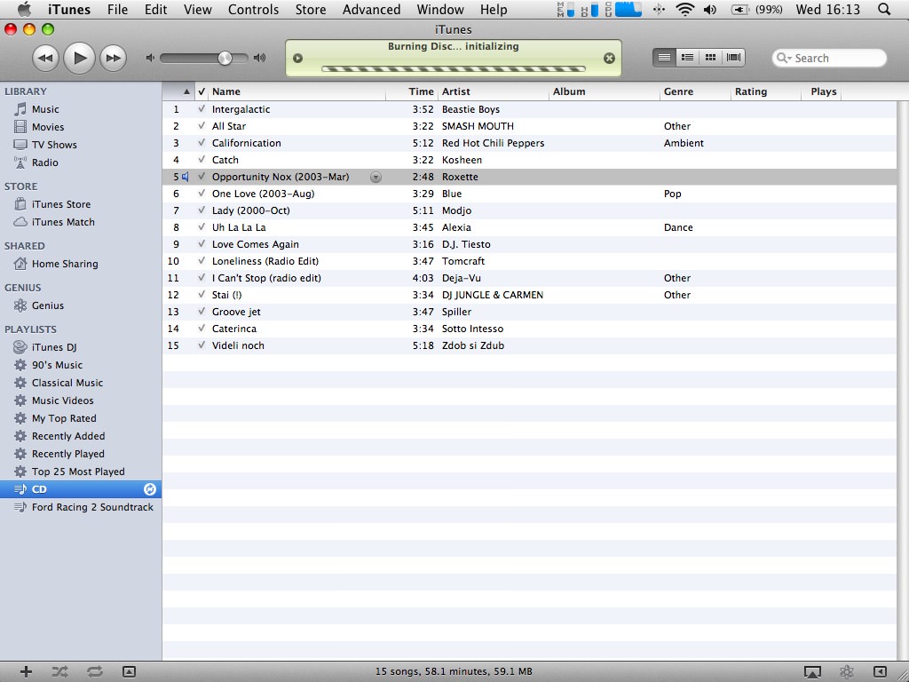Viewport: 909px width, 682px height.
Task: Sort by the Artist column
Action: coord(494,91)
